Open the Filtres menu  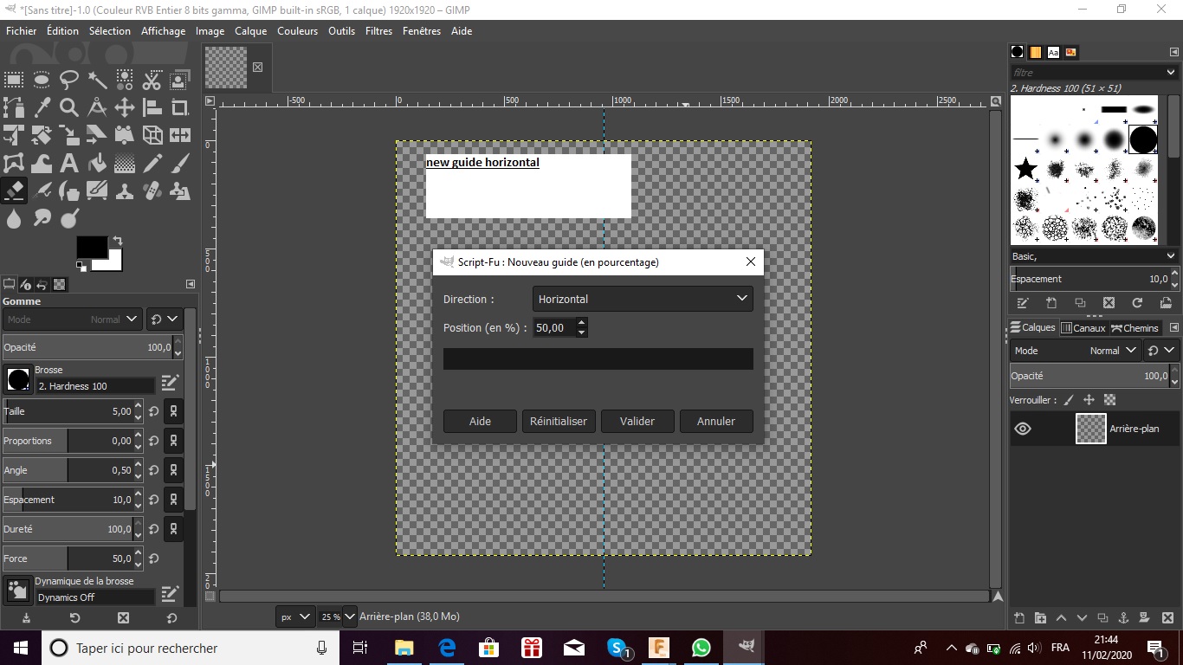[x=378, y=31]
